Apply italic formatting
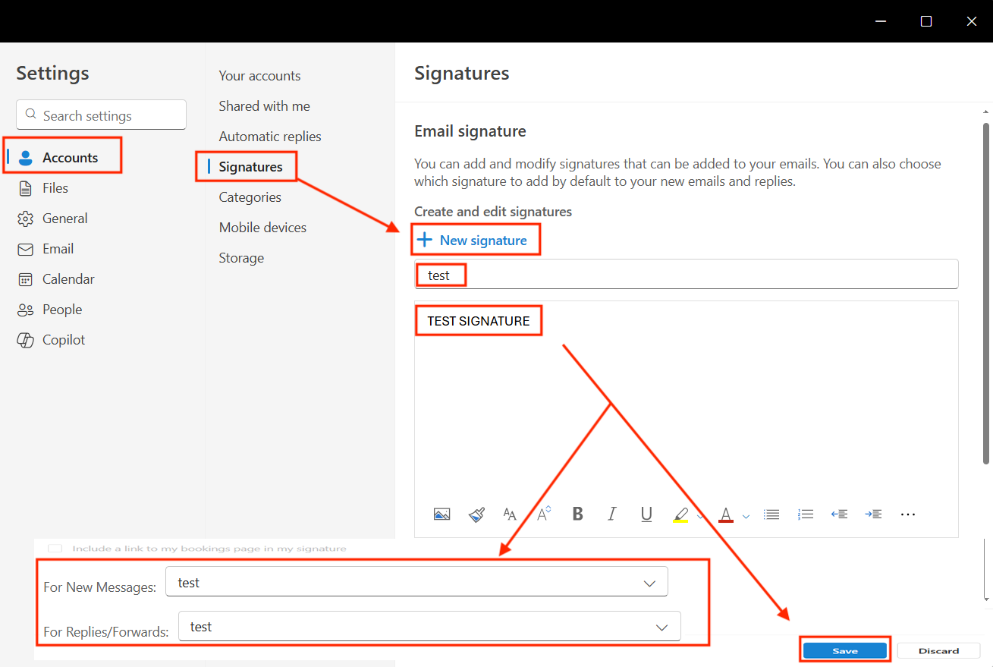This screenshot has width=993, height=667. [x=611, y=514]
